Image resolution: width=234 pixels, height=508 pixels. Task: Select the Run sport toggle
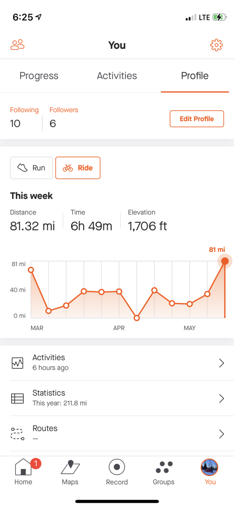click(x=31, y=168)
